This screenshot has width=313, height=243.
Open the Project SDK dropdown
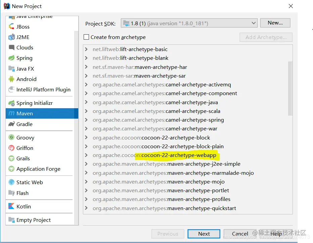click(189, 24)
